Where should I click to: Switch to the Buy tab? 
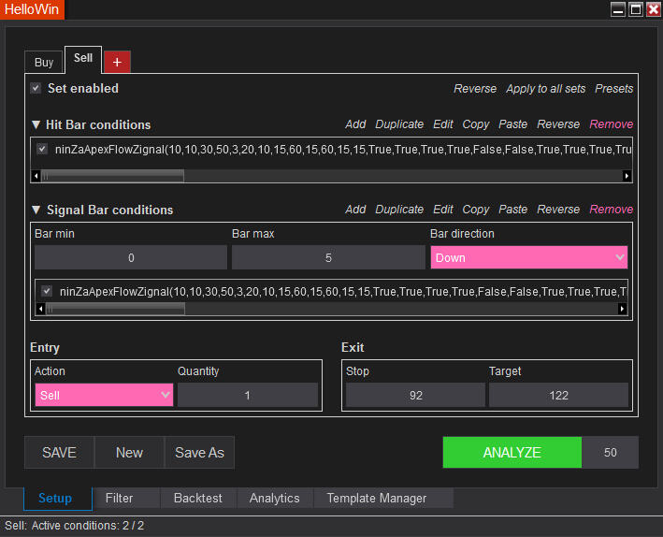pos(44,63)
